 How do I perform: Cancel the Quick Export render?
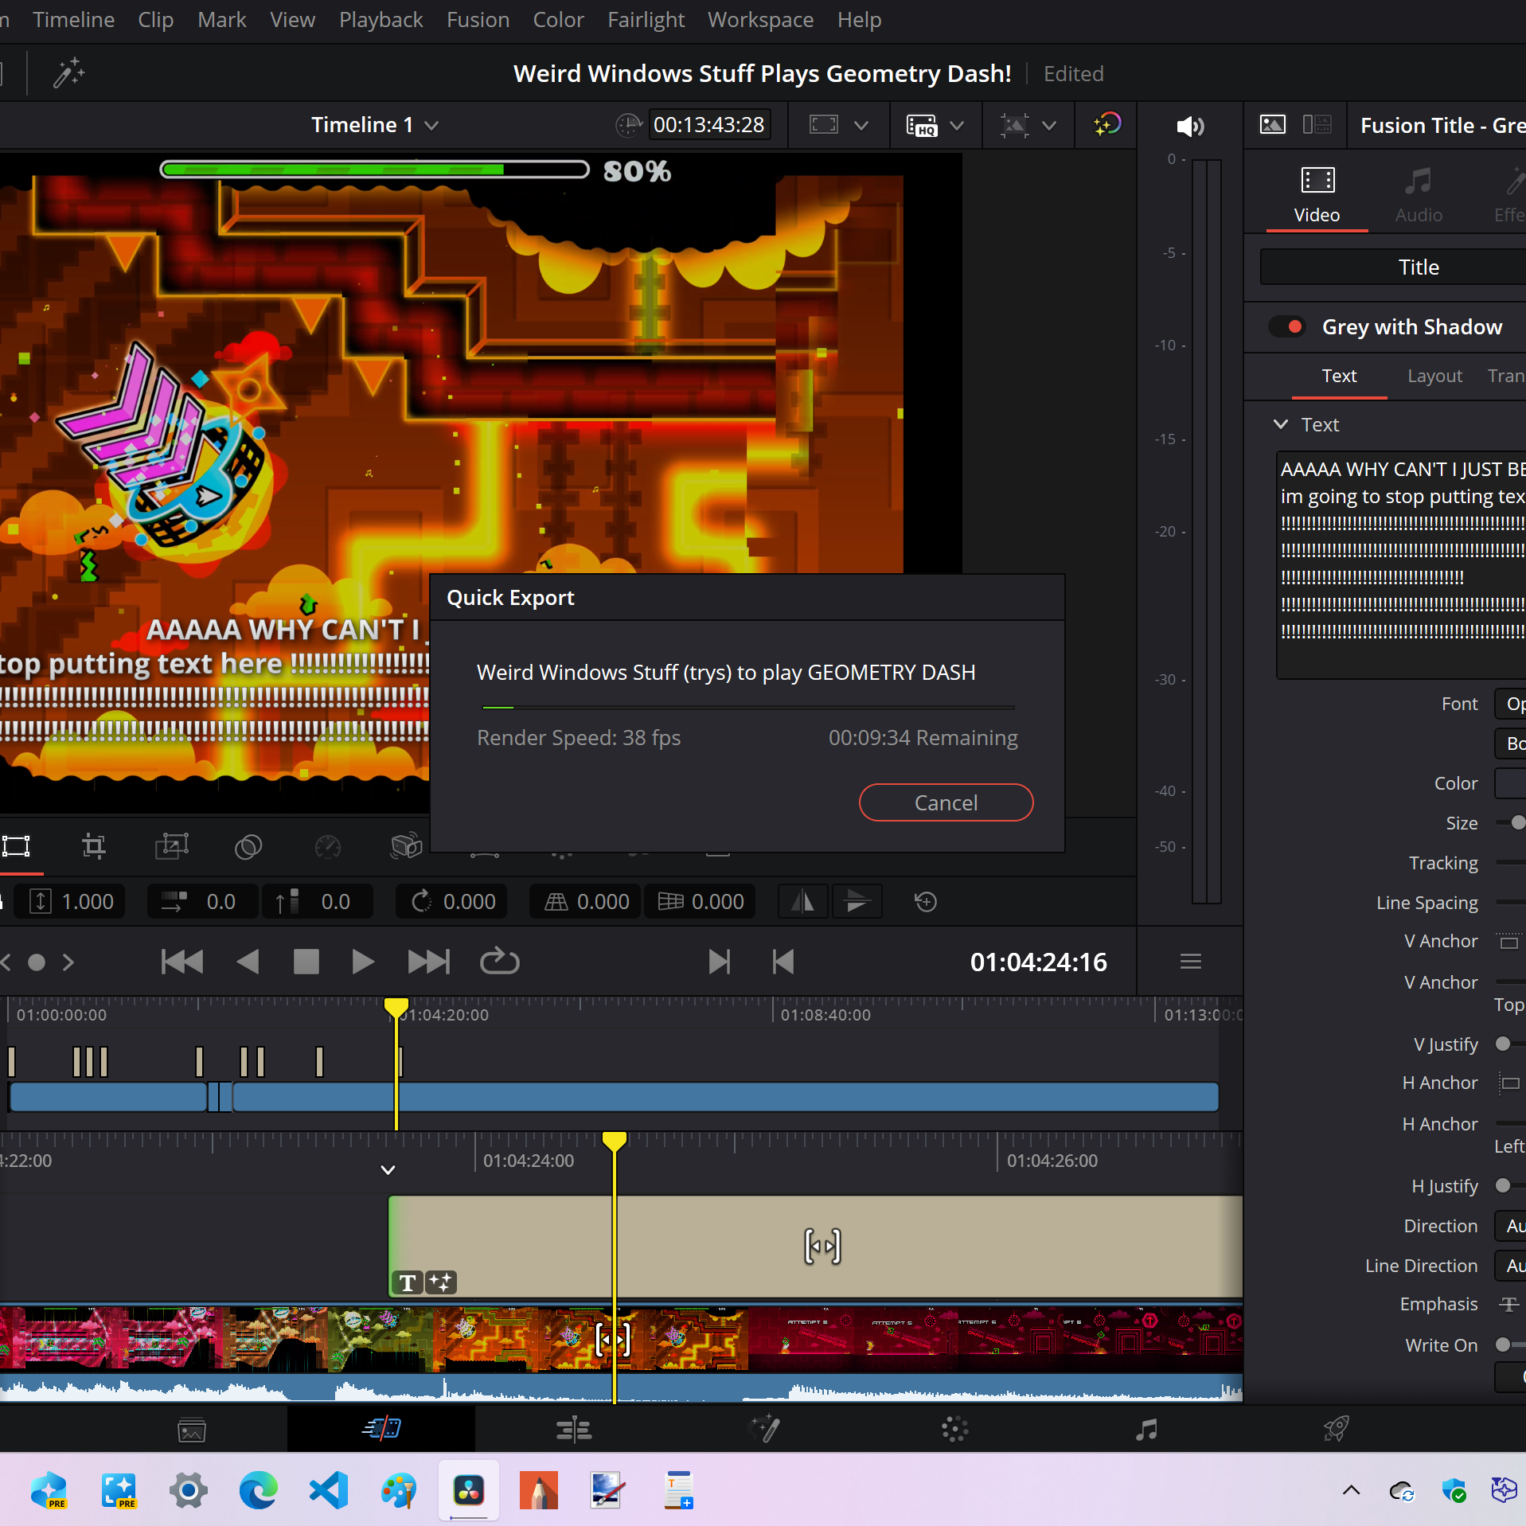(x=946, y=802)
